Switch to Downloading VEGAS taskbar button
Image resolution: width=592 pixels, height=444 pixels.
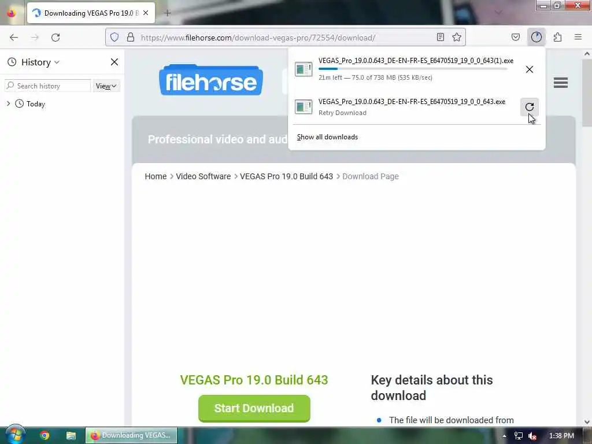131,435
